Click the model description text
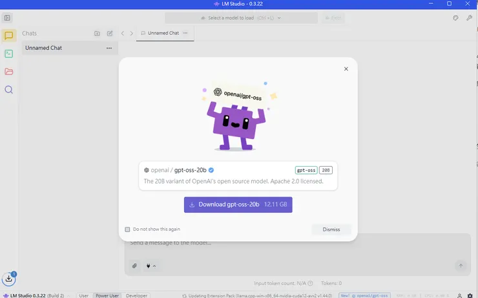Viewport: 478px width, 298px height. [x=234, y=181]
